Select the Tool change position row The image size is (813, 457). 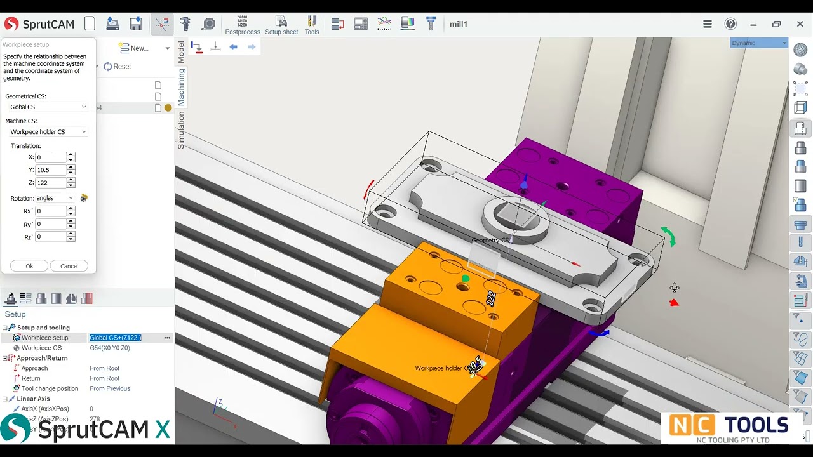(x=87, y=388)
